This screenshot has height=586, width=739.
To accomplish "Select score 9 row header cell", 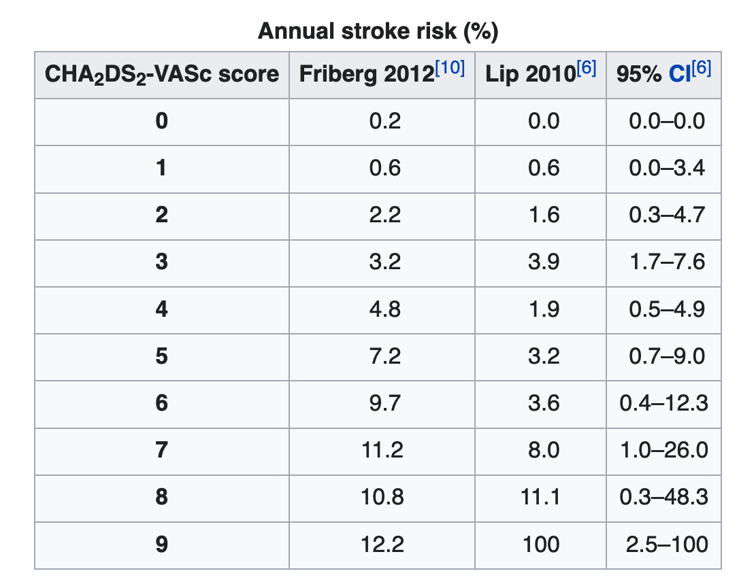I will pyautogui.click(x=162, y=545).
